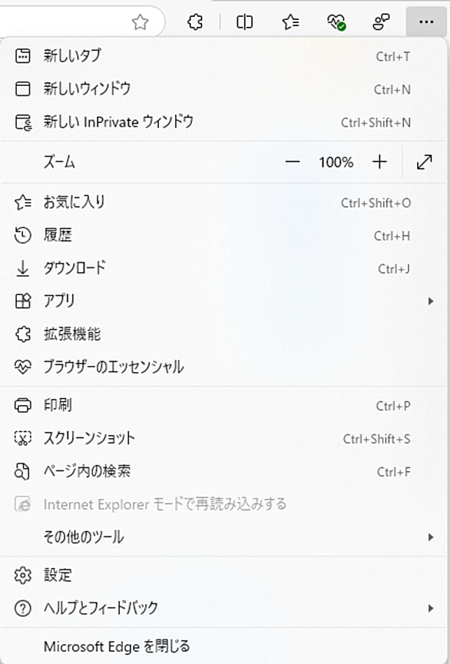The height and width of the screenshot is (664, 450).
Task: Close the menu via three-dots button
Action: tap(426, 22)
